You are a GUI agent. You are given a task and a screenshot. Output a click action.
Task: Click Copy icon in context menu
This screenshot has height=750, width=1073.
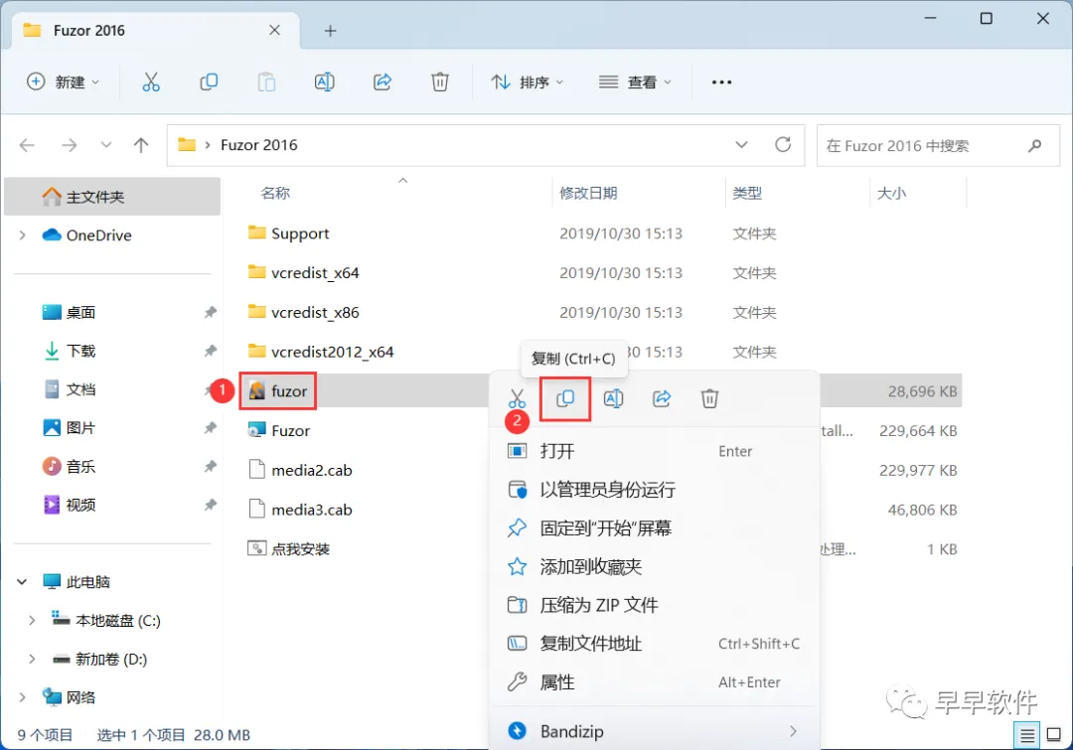click(565, 398)
